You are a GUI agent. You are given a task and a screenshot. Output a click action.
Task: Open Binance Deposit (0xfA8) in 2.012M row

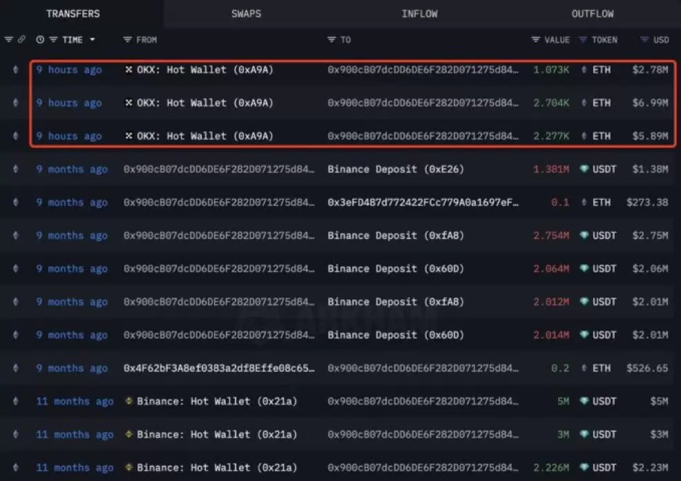click(x=396, y=301)
